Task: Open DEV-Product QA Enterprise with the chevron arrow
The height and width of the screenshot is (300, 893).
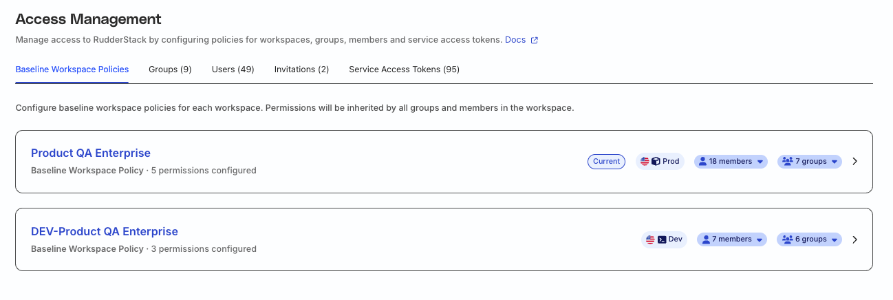Action: tap(855, 239)
